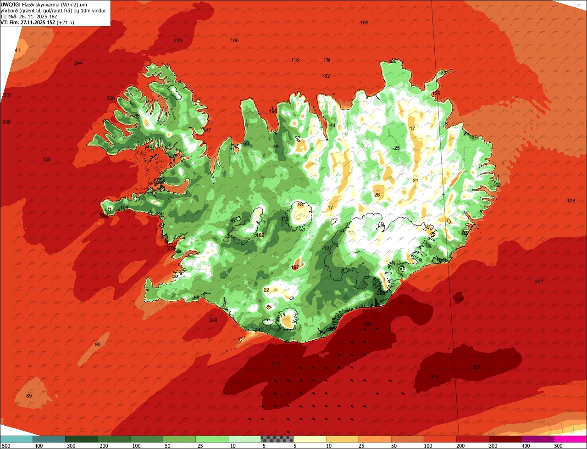587x449 pixels.
Task: Click the flux value '200' at left edge
Action: 6,122
